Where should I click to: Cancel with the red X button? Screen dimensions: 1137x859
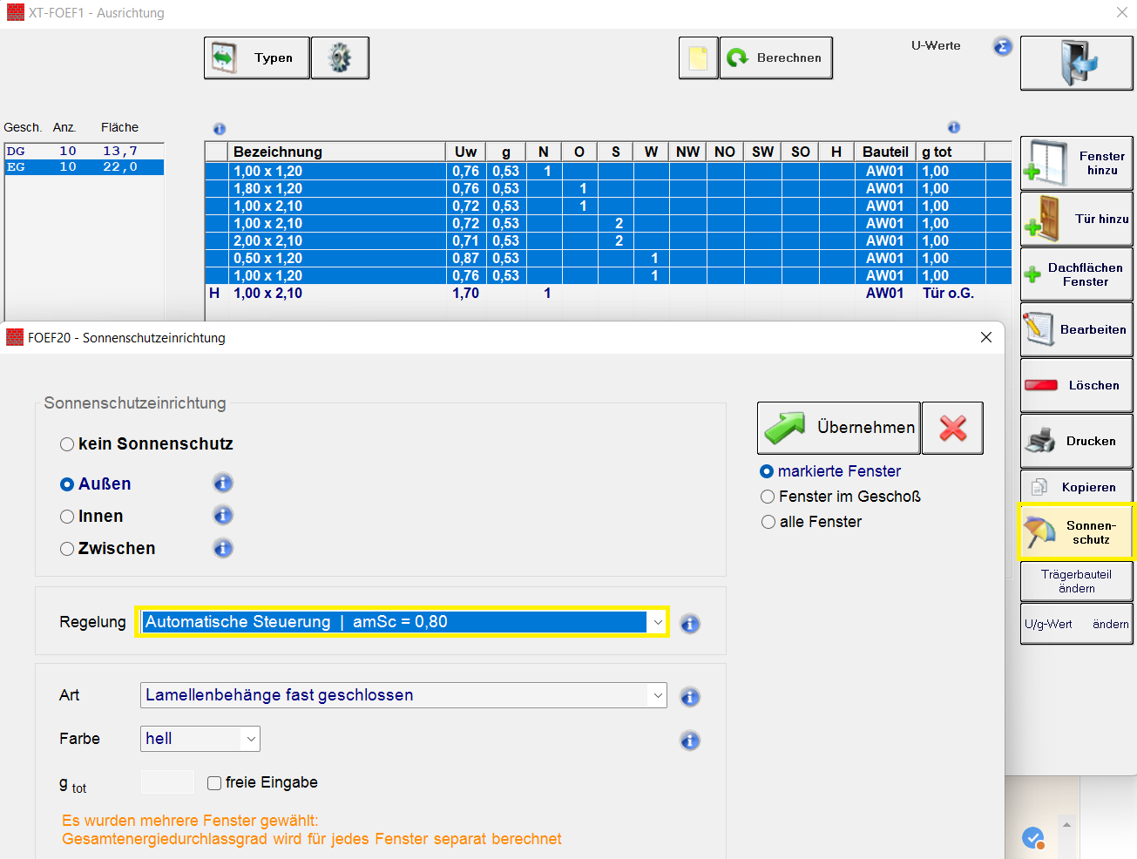pos(953,428)
